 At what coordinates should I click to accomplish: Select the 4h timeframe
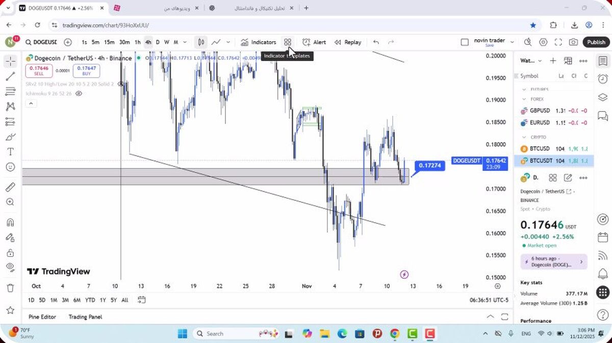148,42
